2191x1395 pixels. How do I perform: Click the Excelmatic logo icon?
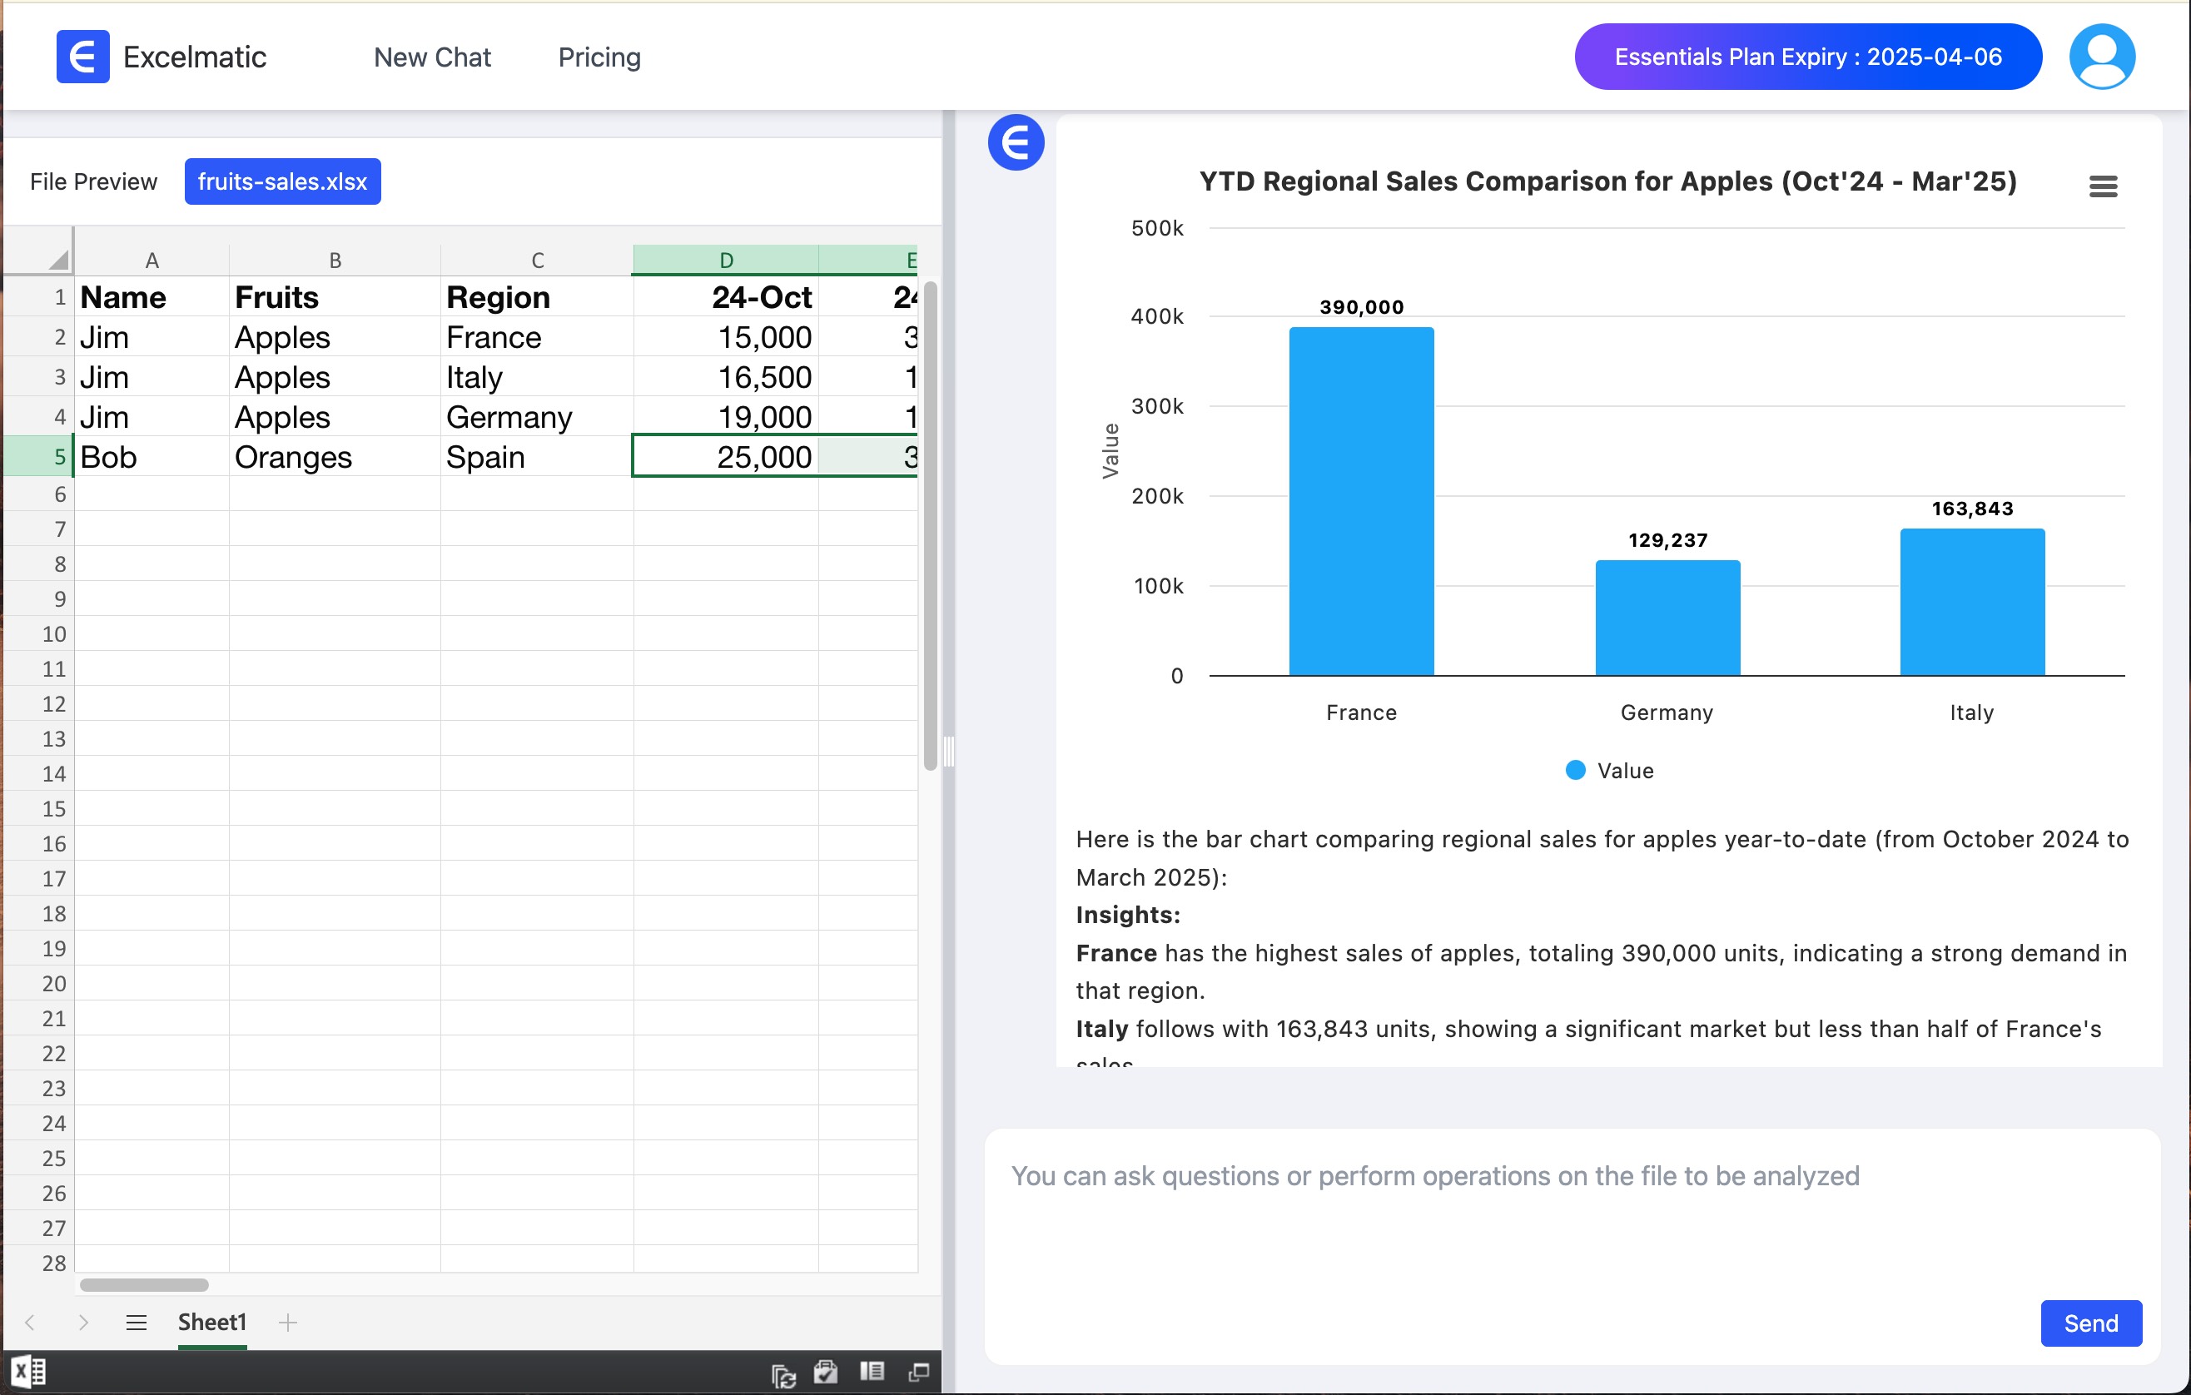click(82, 57)
